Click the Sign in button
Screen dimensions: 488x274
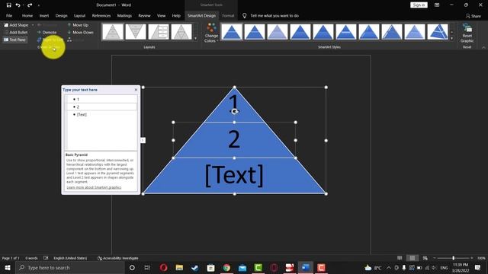tap(419, 5)
